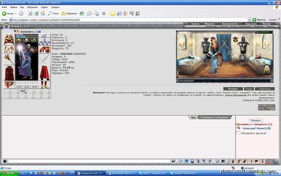Click the Mail envelope toolbar icon

89,14
